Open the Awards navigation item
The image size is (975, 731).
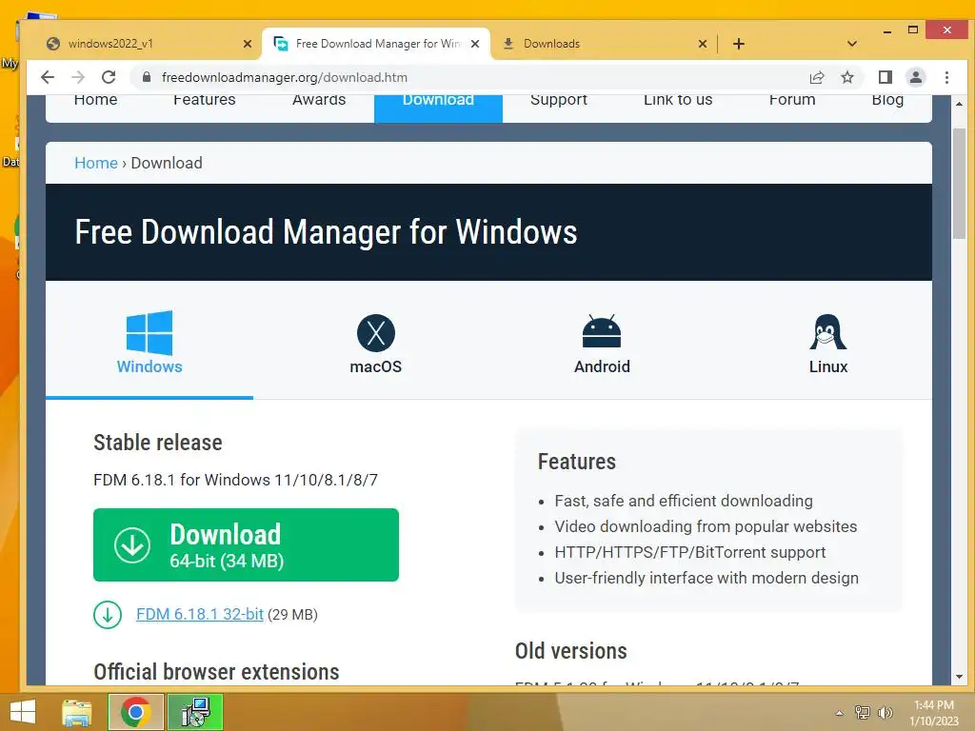(319, 101)
